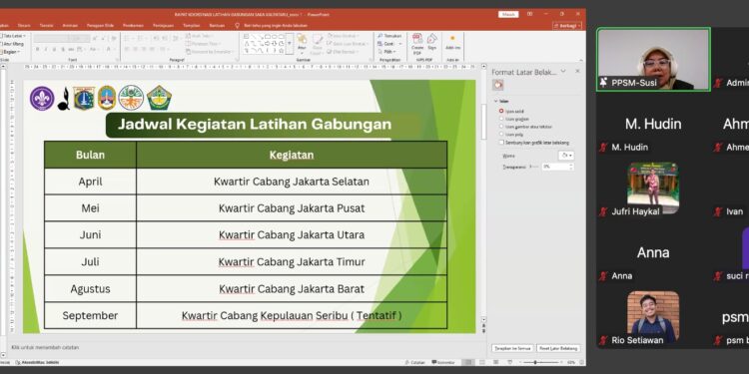
Task: Switch to Slide Sorter view in status bar
Action: [482, 363]
